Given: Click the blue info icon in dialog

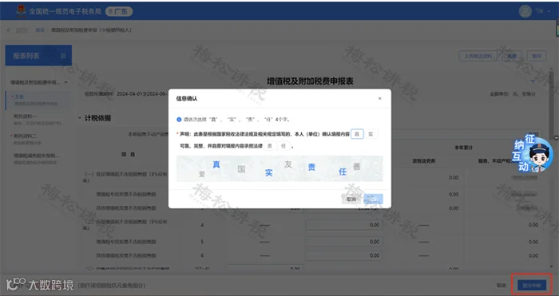Looking at the screenshot, I should click(179, 120).
